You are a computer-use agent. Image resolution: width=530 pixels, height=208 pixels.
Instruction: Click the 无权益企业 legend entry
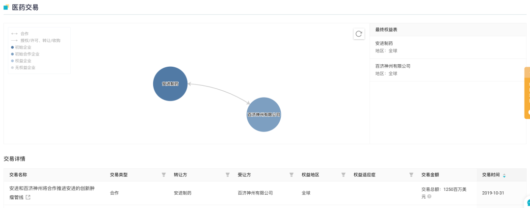coord(24,68)
